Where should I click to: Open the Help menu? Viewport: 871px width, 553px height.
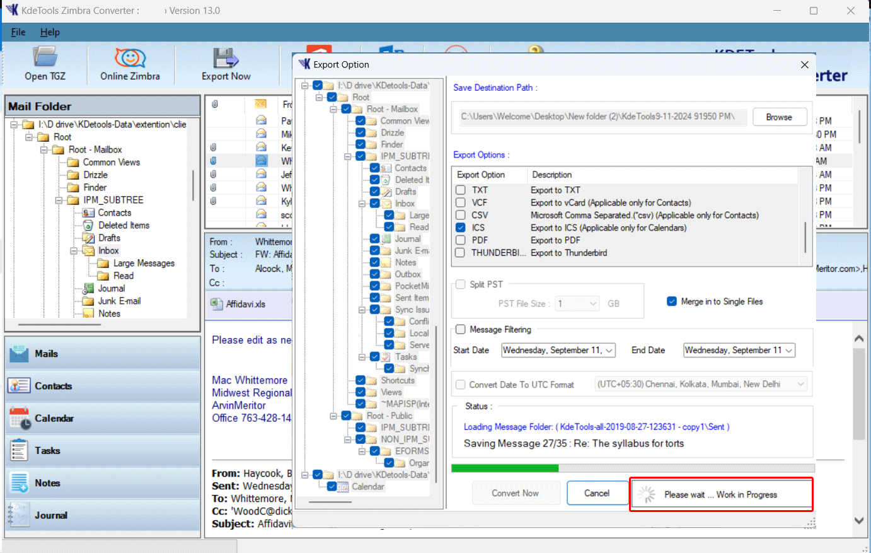coord(50,32)
